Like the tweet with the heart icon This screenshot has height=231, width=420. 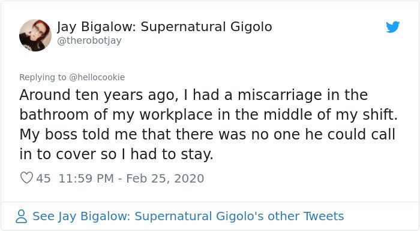tap(27, 178)
